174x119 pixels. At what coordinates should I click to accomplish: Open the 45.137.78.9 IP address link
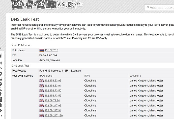[51, 50]
